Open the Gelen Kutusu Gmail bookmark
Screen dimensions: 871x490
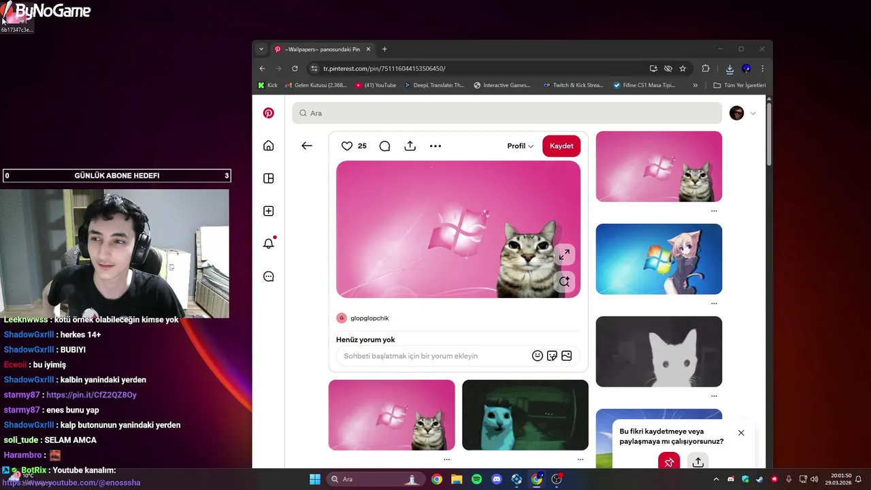[x=316, y=85]
